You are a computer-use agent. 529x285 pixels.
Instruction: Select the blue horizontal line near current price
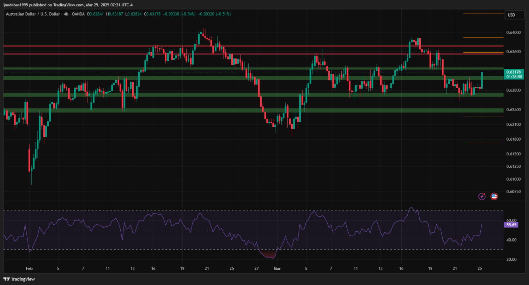click(x=483, y=77)
